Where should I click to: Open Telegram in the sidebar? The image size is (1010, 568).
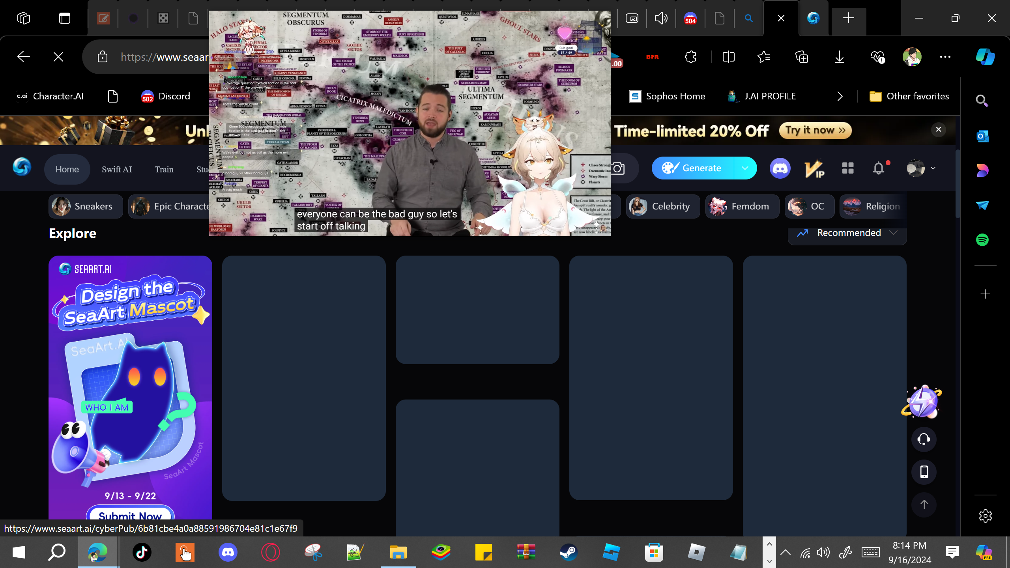coord(982,205)
